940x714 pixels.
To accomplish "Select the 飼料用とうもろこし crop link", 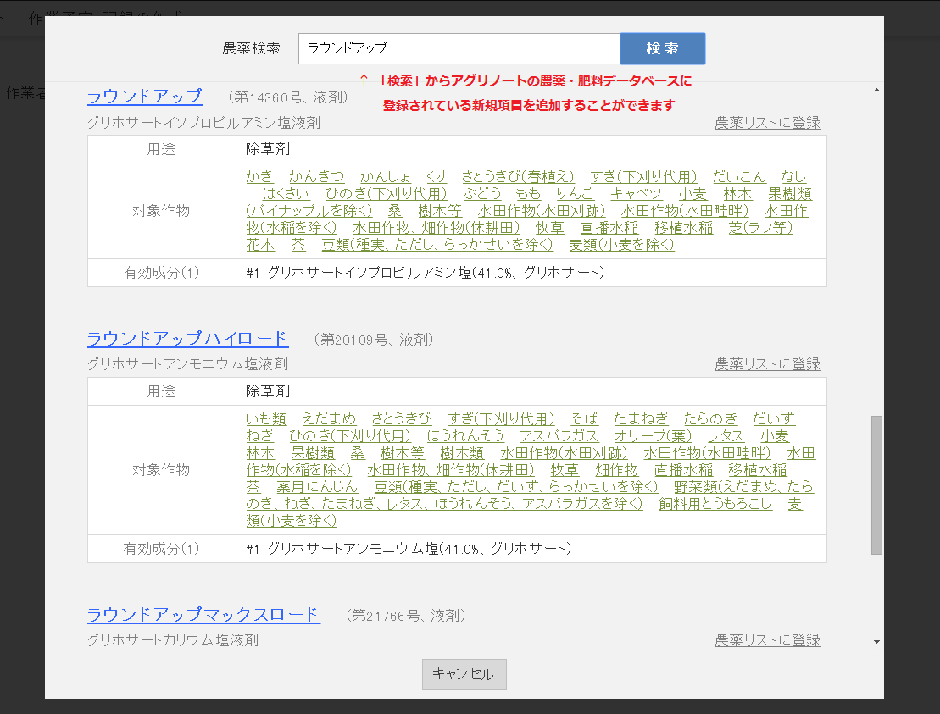I will tap(715, 504).
